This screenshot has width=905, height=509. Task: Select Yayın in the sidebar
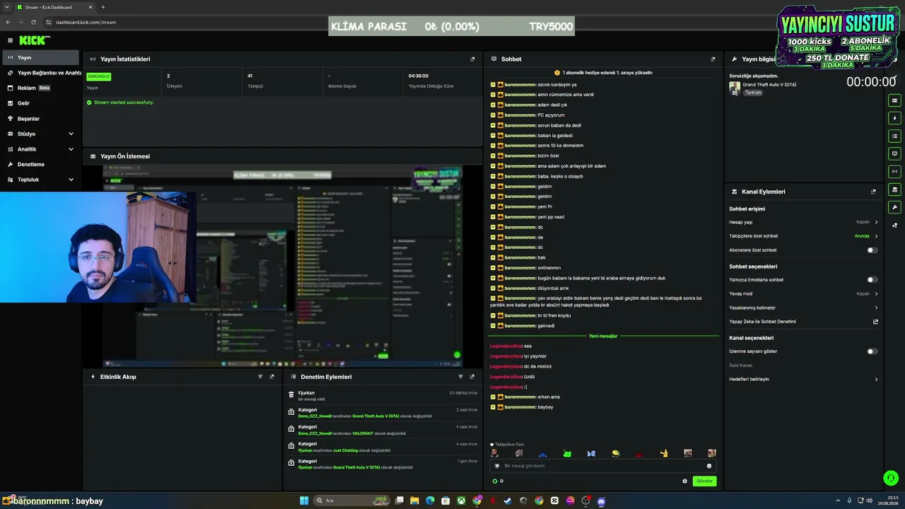tap(40, 57)
